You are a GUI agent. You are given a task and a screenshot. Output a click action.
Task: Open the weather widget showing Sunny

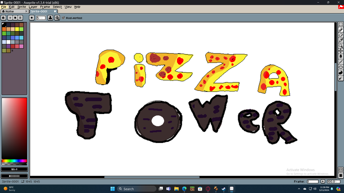tap(10, 189)
